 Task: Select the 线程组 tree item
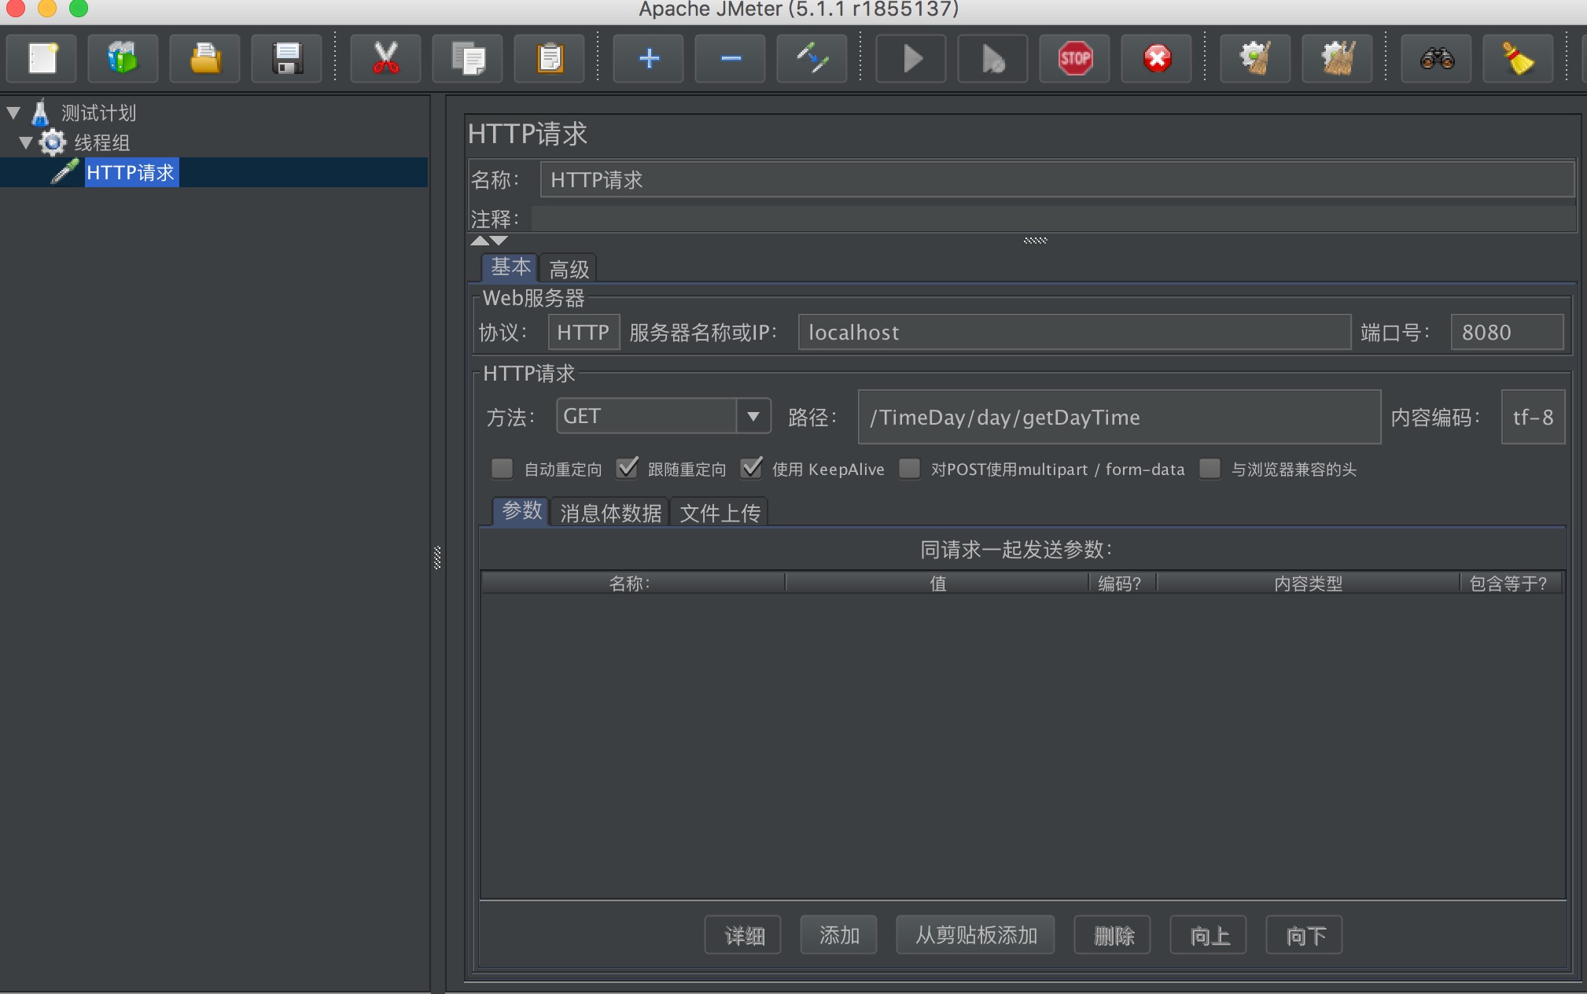[x=102, y=143]
